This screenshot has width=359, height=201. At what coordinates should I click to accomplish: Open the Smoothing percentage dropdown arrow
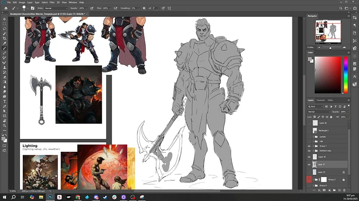pyautogui.click(x=139, y=8)
